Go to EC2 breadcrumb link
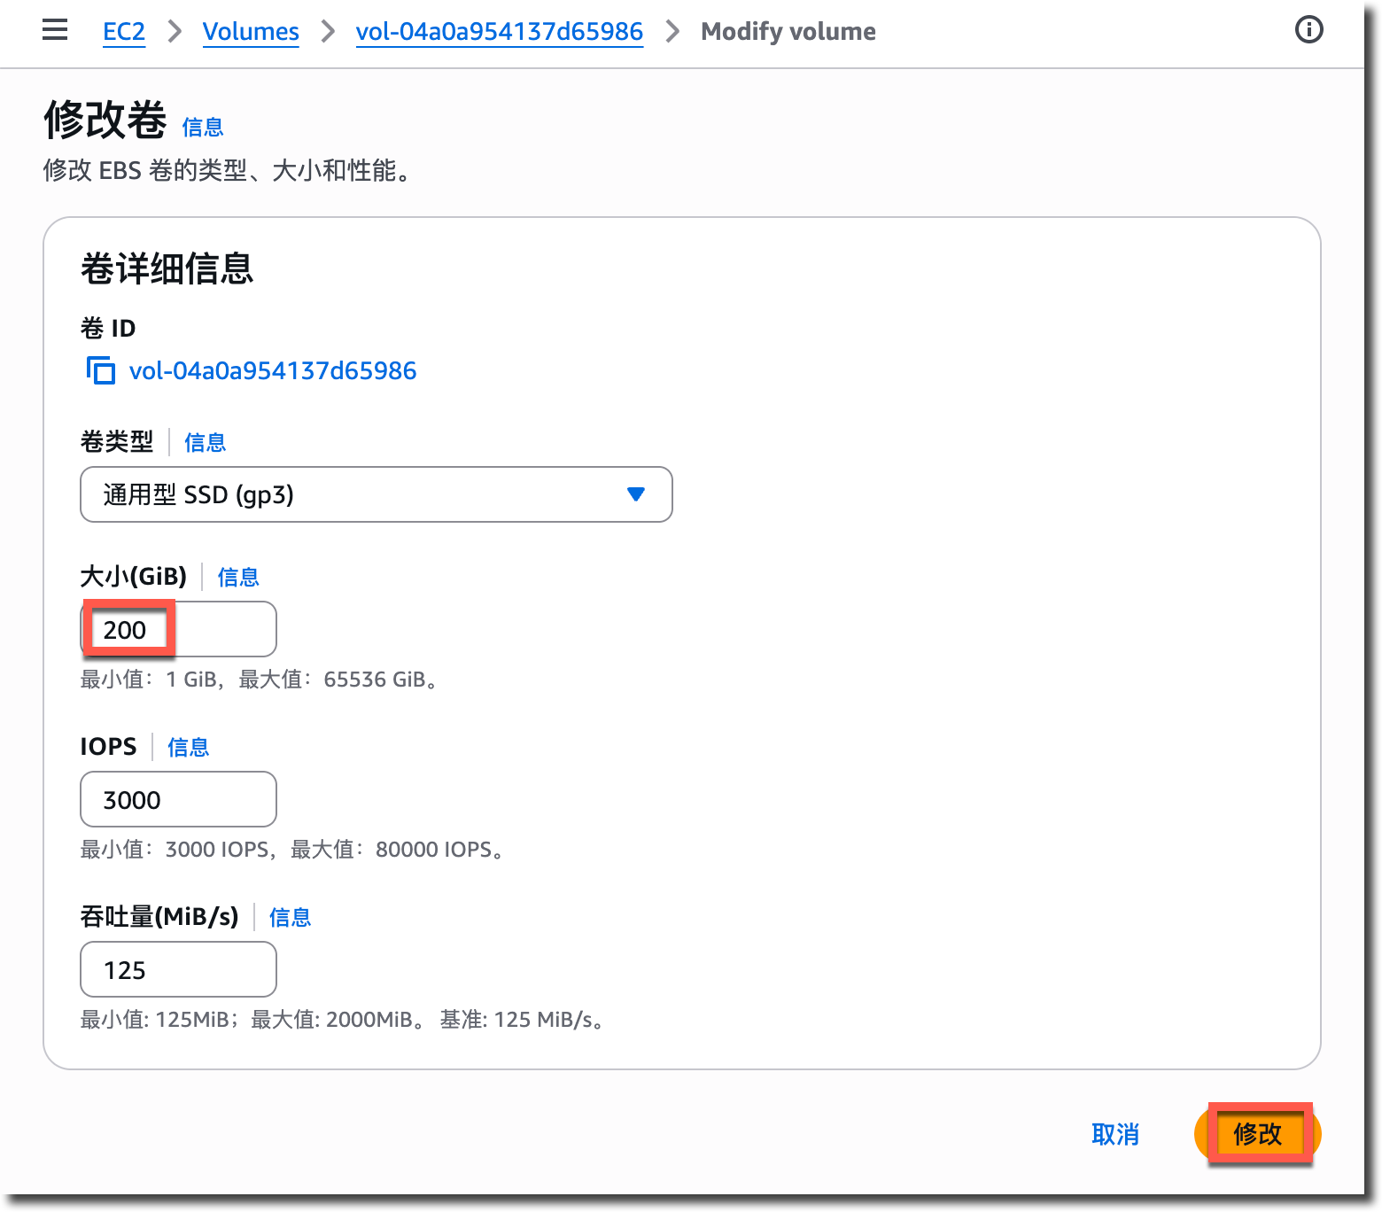Screen dimensions: 1382x1212 coord(124,32)
